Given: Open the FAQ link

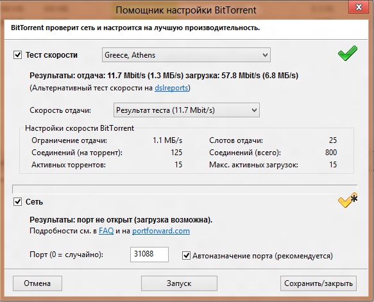Looking at the screenshot, I should (106, 231).
